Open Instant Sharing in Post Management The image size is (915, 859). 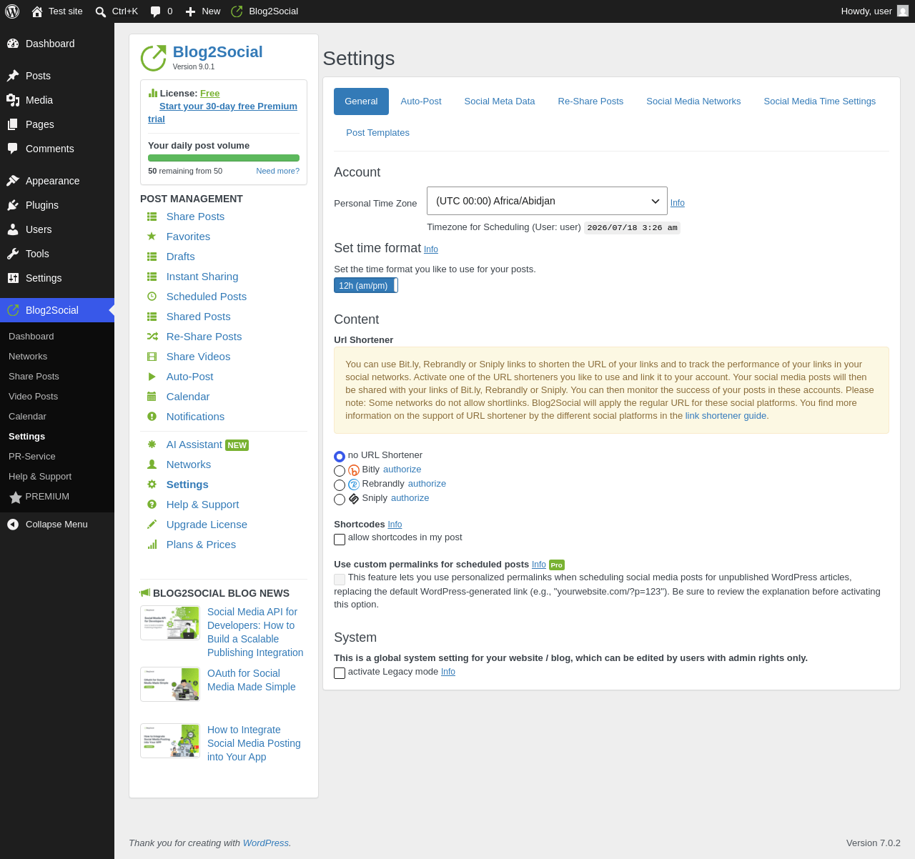[202, 277]
